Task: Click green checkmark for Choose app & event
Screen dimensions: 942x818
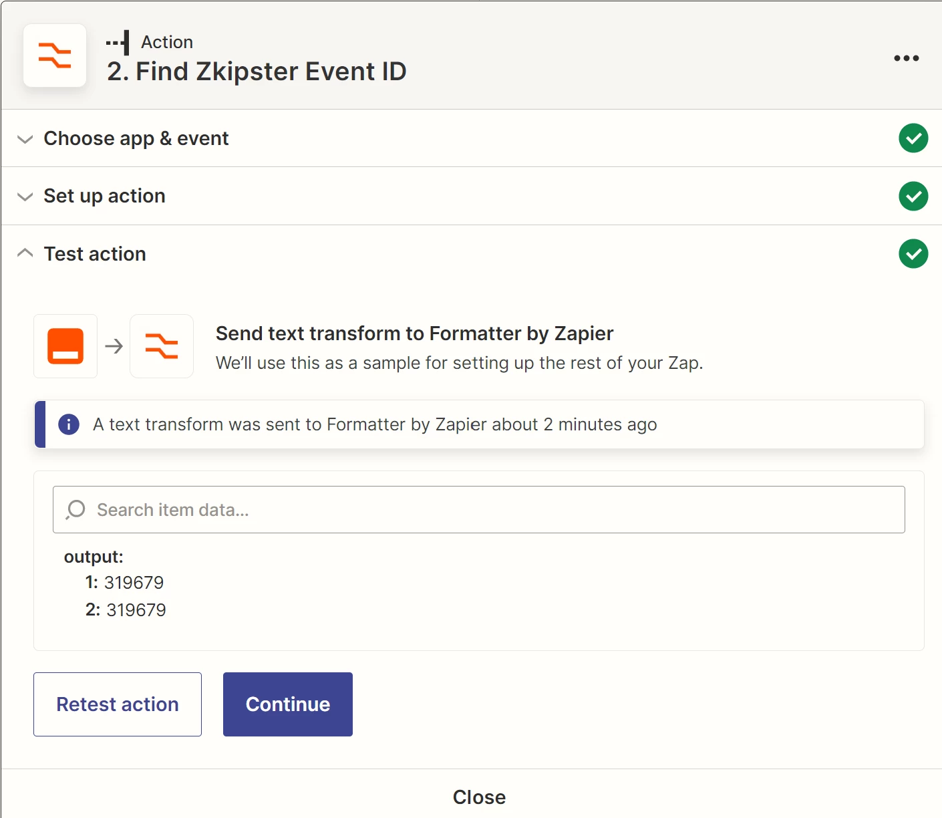Action: click(x=913, y=138)
